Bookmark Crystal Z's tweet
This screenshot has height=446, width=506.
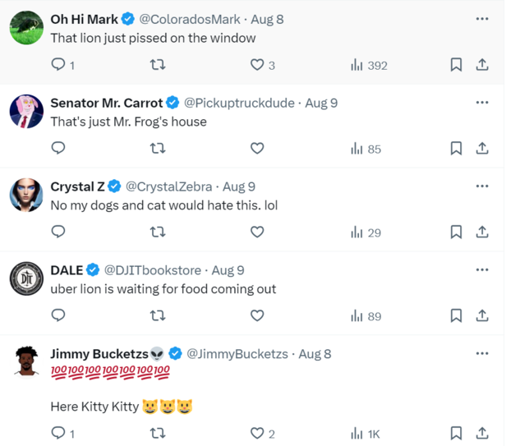(456, 232)
